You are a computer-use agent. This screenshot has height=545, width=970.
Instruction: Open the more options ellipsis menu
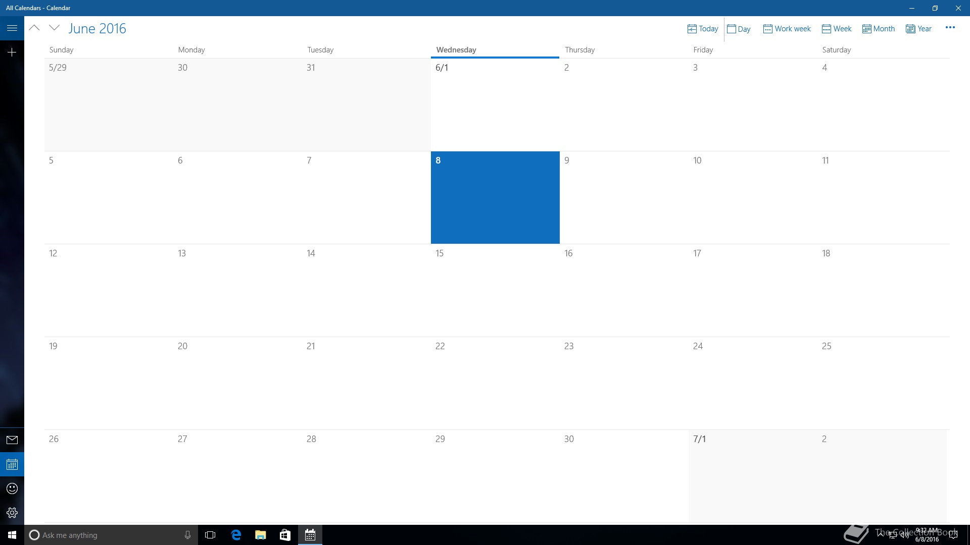950,28
